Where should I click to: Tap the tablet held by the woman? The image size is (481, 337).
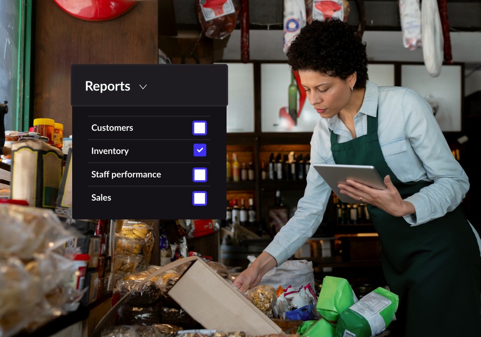349,179
